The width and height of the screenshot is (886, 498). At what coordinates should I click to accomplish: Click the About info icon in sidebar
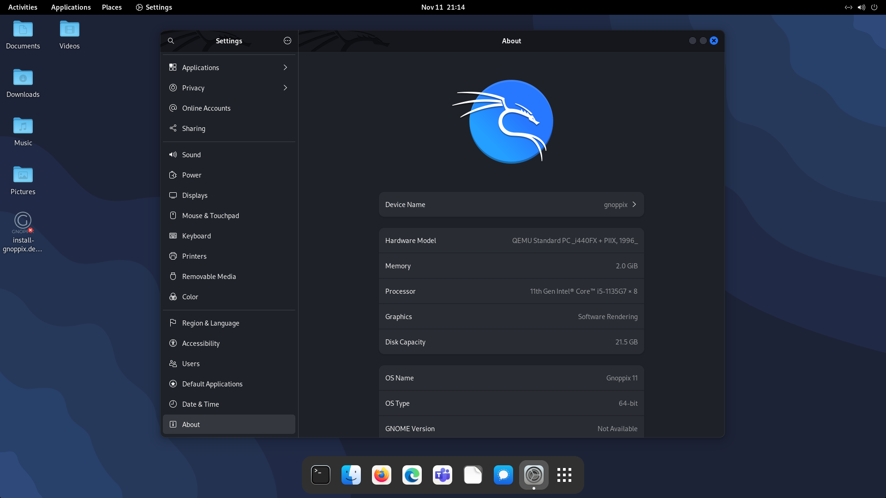tap(173, 424)
